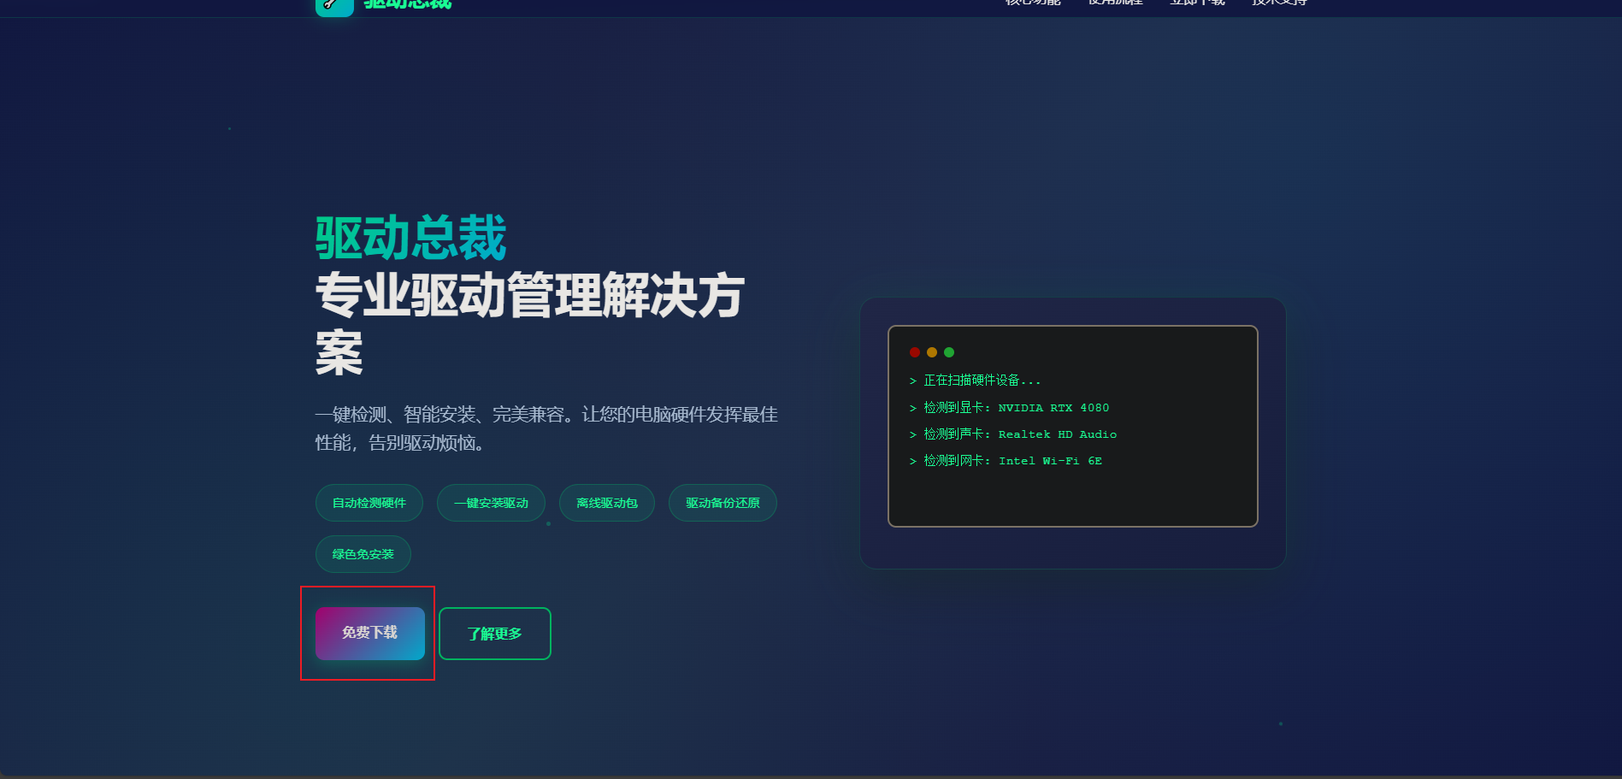Open the 技术支持 navigation menu item

pyautogui.click(x=1278, y=3)
